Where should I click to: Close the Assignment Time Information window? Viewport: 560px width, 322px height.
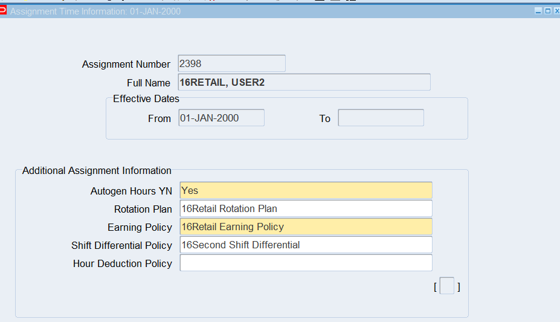pos(556,11)
